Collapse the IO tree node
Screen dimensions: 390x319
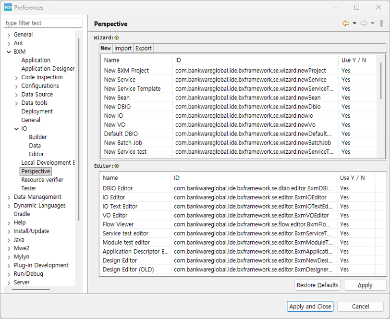16,129
